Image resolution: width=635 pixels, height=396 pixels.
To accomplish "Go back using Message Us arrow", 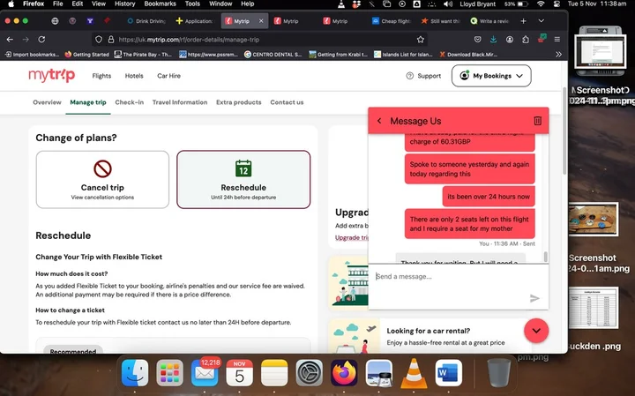I will coord(379,121).
